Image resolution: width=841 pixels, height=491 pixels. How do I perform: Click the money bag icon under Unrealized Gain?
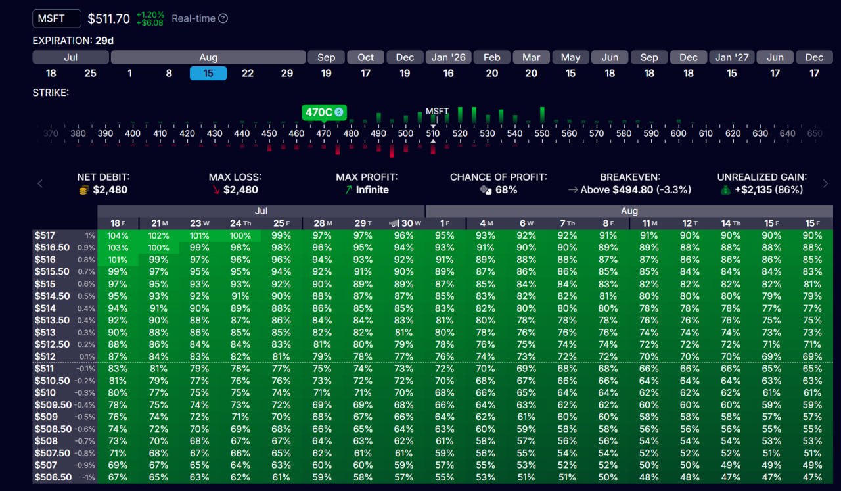(724, 190)
